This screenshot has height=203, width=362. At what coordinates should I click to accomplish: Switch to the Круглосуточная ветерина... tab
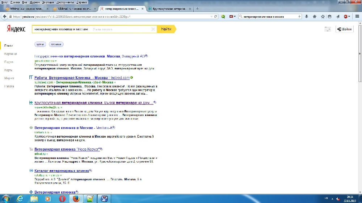[169, 9]
